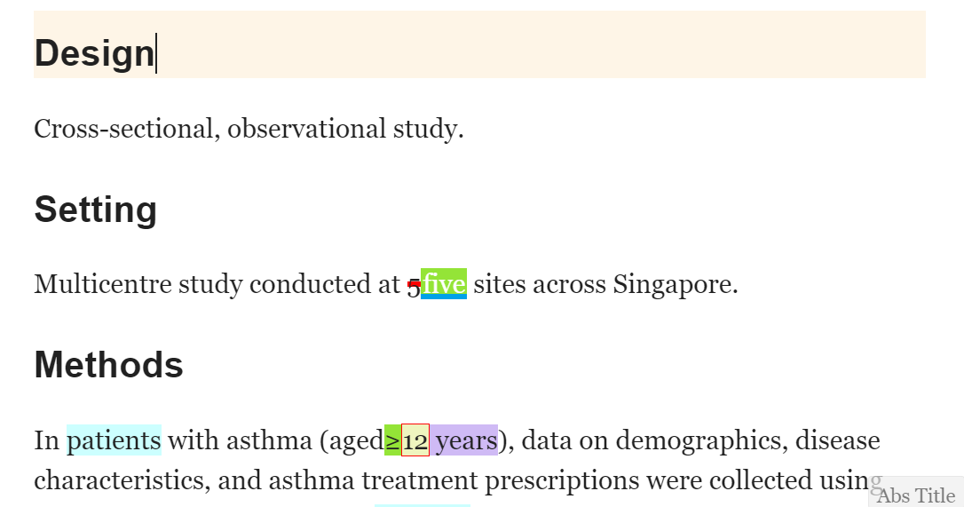Place cursor on the word 'characteristics'
This screenshot has height=507, width=964.
pos(119,480)
